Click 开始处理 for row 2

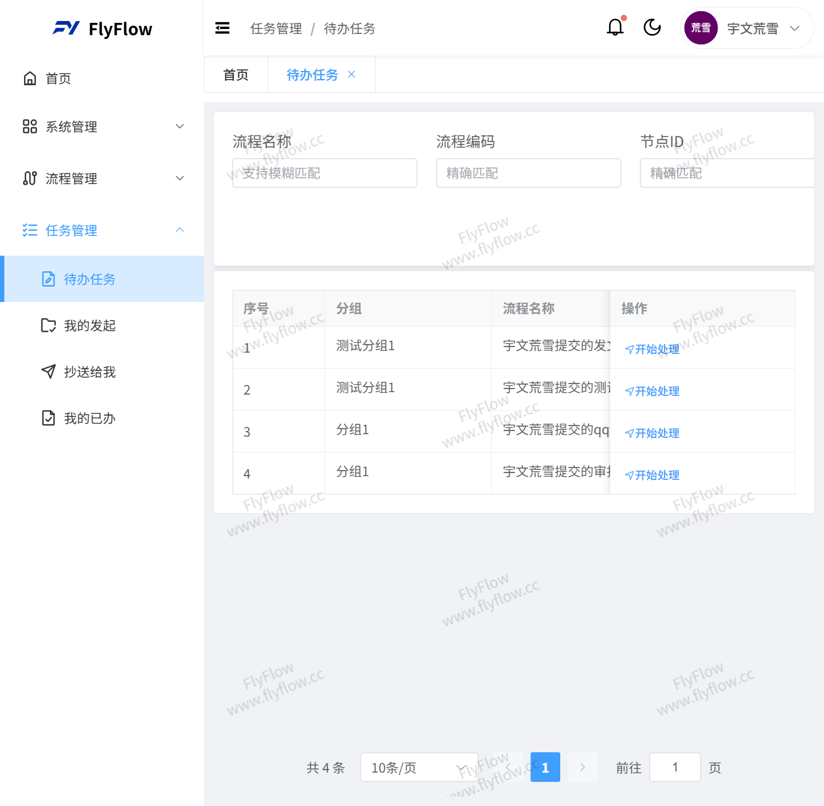[x=652, y=392]
